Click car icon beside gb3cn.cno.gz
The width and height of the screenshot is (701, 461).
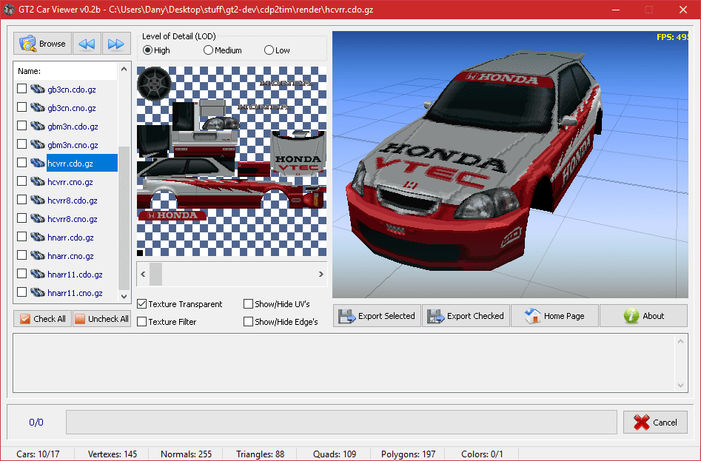pyautogui.click(x=38, y=107)
